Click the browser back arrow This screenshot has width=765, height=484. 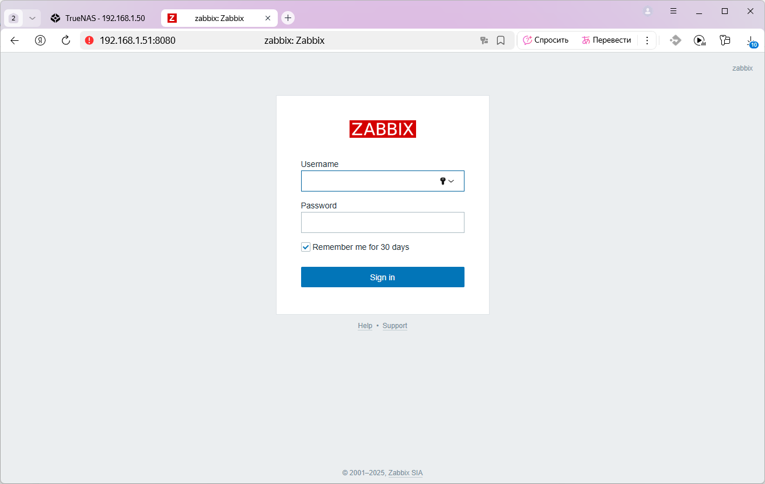tap(15, 40)
